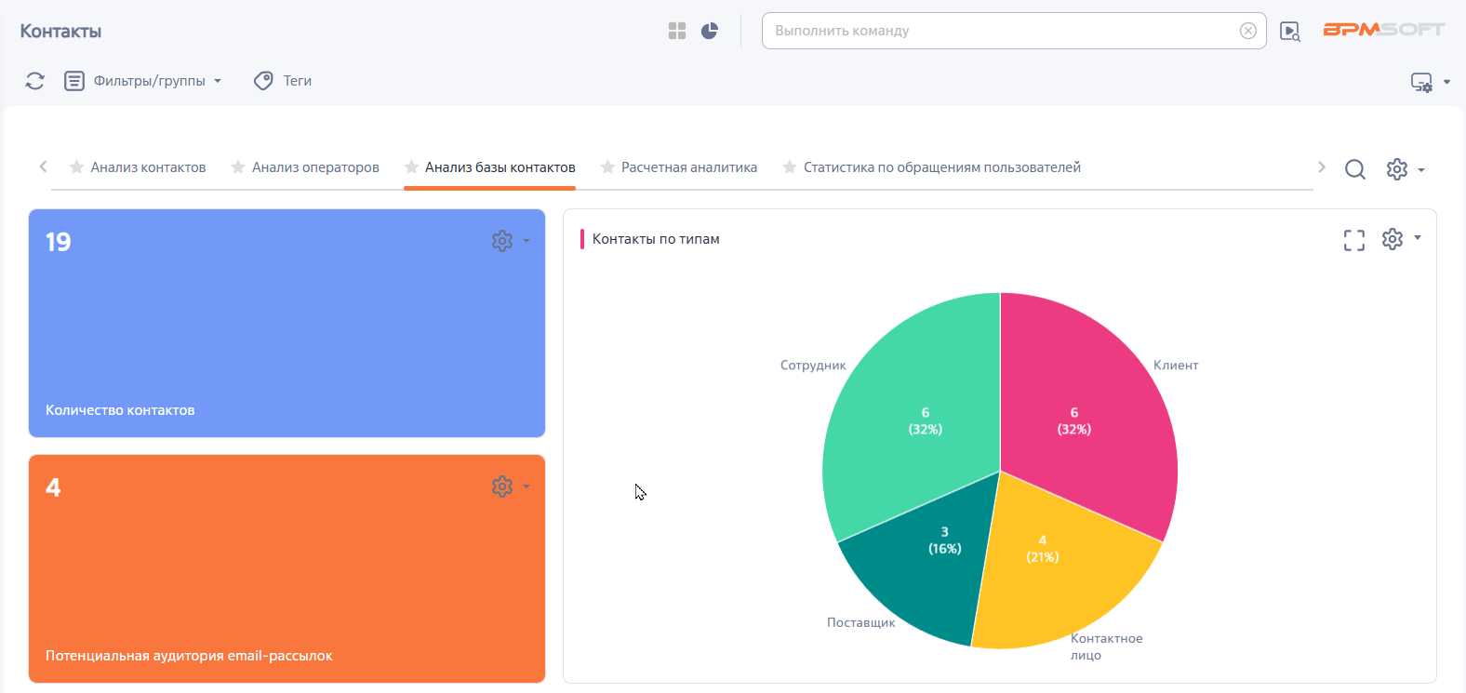Click the Теги tag icon
The width and height of the screenshot is (1466, 693).
pos(264,81)
